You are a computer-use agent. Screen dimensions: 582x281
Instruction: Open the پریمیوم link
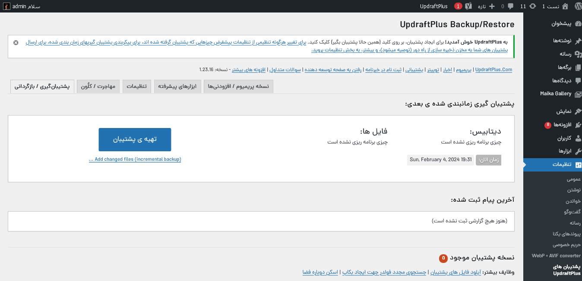coord(464,69)
